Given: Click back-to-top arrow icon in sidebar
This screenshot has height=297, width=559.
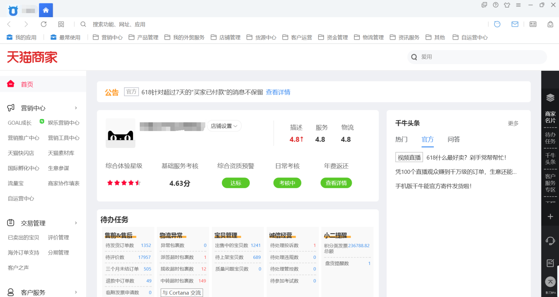Looking at the screenshot, I should [x=550, y=282].
